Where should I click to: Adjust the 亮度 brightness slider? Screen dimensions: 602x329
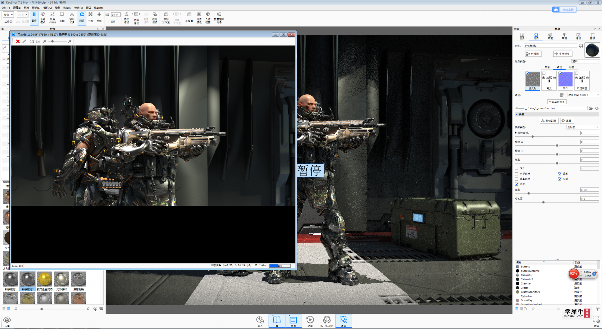pyautogui.click(x=529, y=193)
